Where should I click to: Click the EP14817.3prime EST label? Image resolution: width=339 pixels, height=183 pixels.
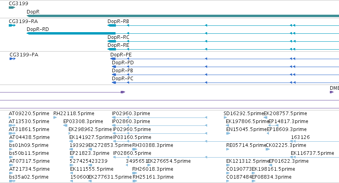[x=288, y=121]
